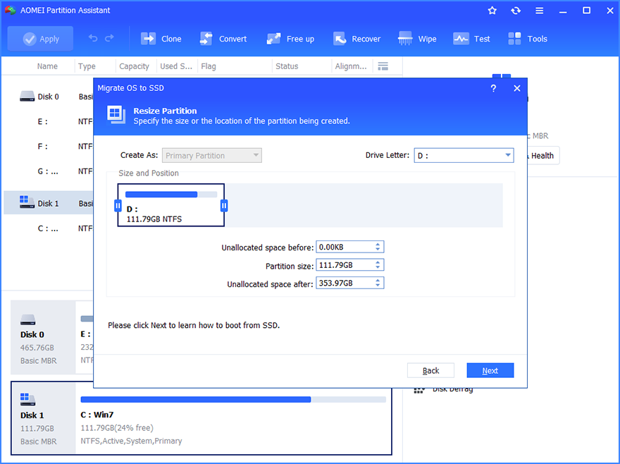Click the Undo arrow icon
The height and width of the screenshot is (464, 620).
coord(93,38)
